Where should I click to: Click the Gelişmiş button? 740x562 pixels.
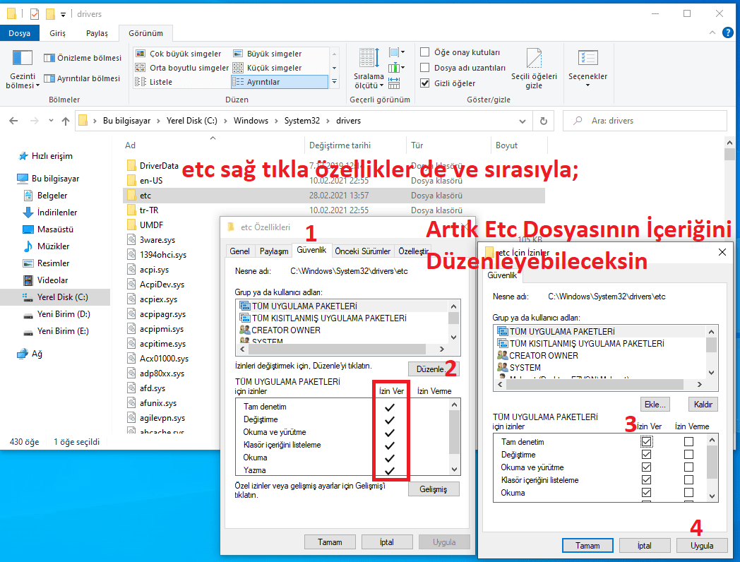pos(434,489)
